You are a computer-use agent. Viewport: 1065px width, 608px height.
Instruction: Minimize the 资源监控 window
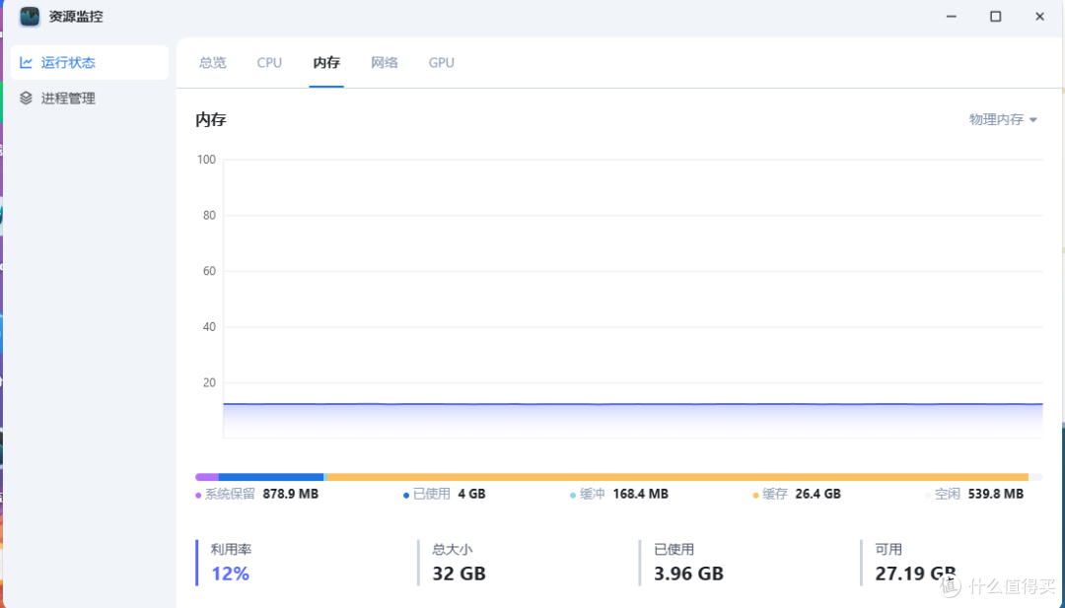point(952,17)
